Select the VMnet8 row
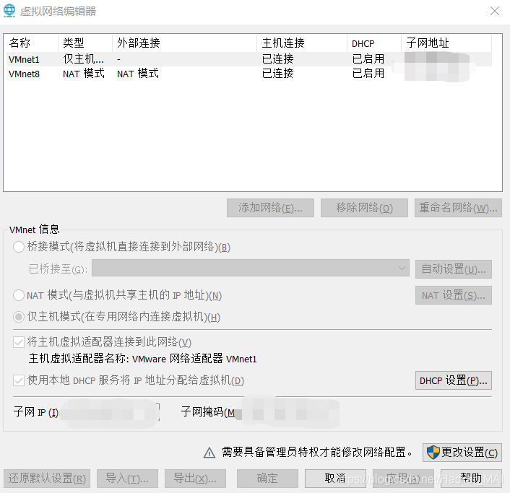The image size is (510, 493). click(249, 74)
